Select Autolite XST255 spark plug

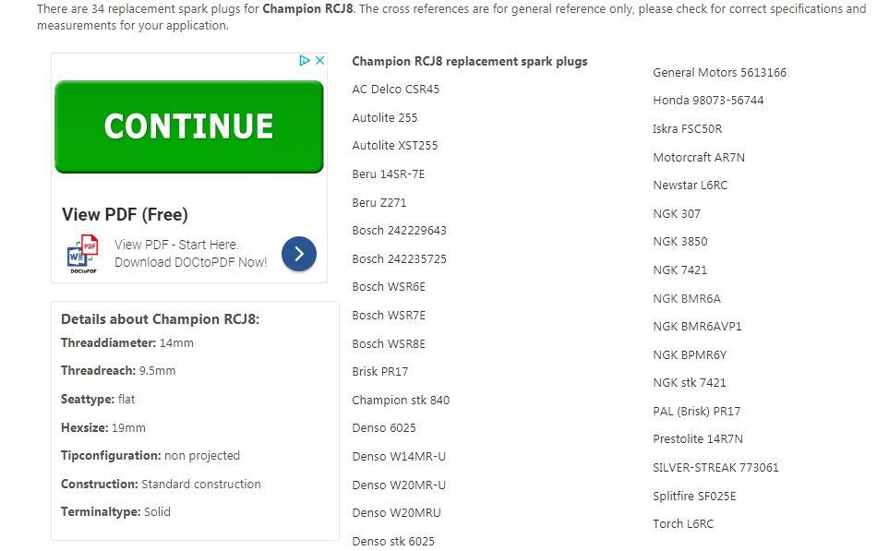pyautogui.click(x=394, y=146)
